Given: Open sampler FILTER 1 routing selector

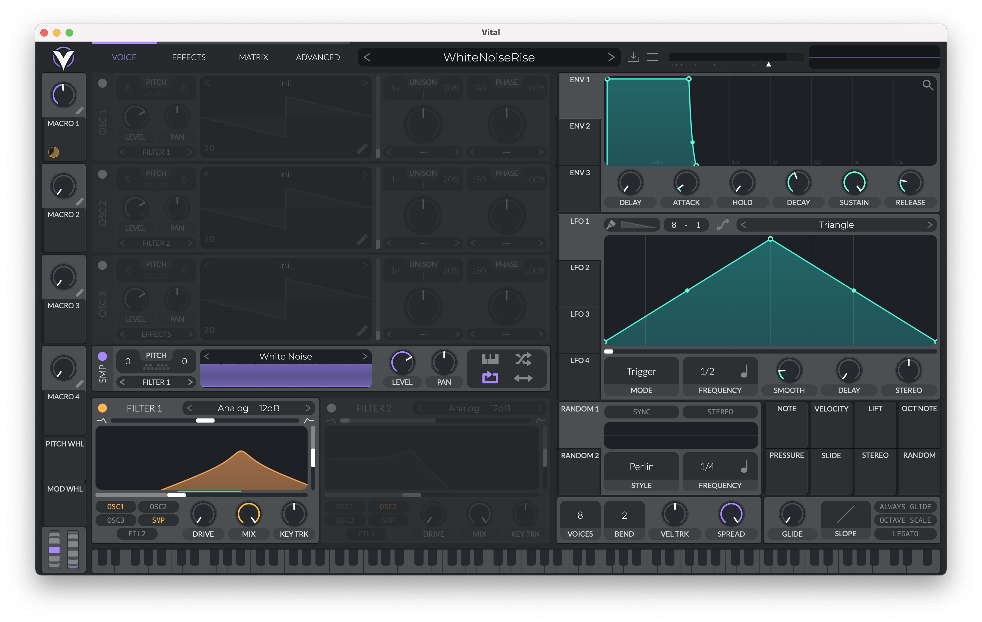Looking at the screenshot, I should pyautogui.click(x=156, y=382).
